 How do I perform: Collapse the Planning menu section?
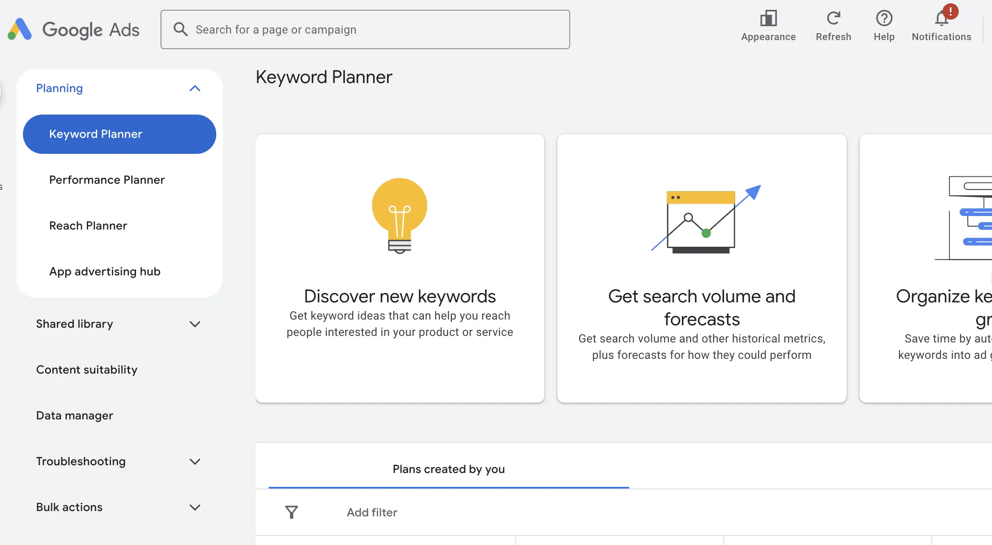click(195, 87)
